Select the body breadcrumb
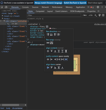Viewport: 106px width, 110px height. tap(8, 108)
